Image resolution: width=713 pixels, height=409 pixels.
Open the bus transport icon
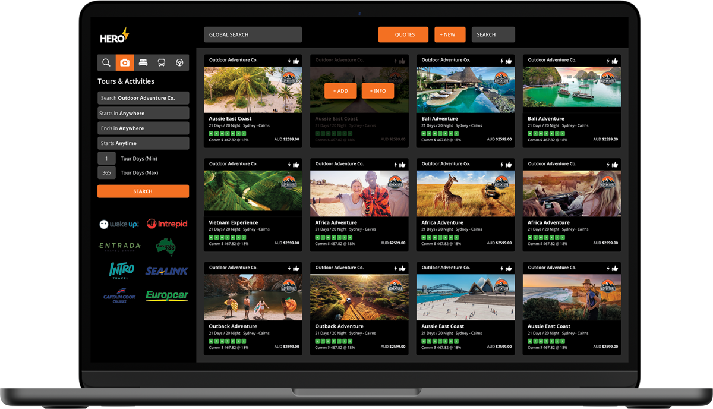click(x=161, y=62)
